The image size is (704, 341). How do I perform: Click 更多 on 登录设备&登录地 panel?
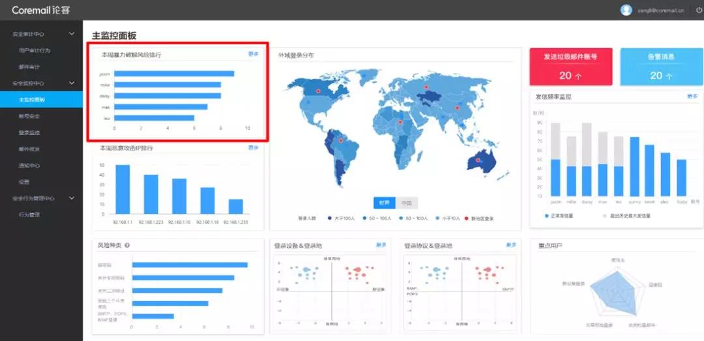tap(381, 245)
